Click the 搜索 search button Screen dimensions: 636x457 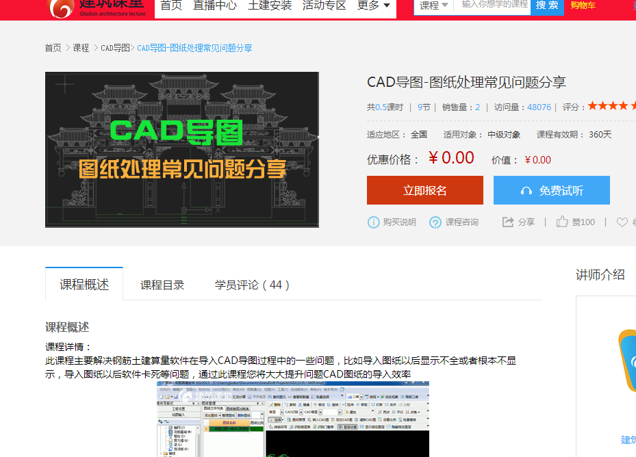pyautogui.click(x=547, y=5)
